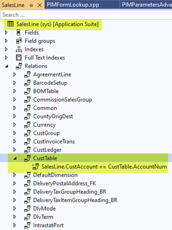Switch to the PIMFormLookup.xpp tab
This screenshot has width=172, height=230.
tap(73, 5)
